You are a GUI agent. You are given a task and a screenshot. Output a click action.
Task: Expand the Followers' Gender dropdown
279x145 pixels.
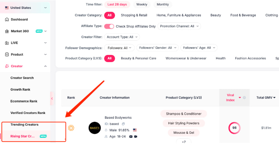[157, 48]
